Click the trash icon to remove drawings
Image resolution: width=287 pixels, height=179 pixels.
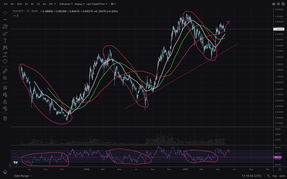(5, 118)
